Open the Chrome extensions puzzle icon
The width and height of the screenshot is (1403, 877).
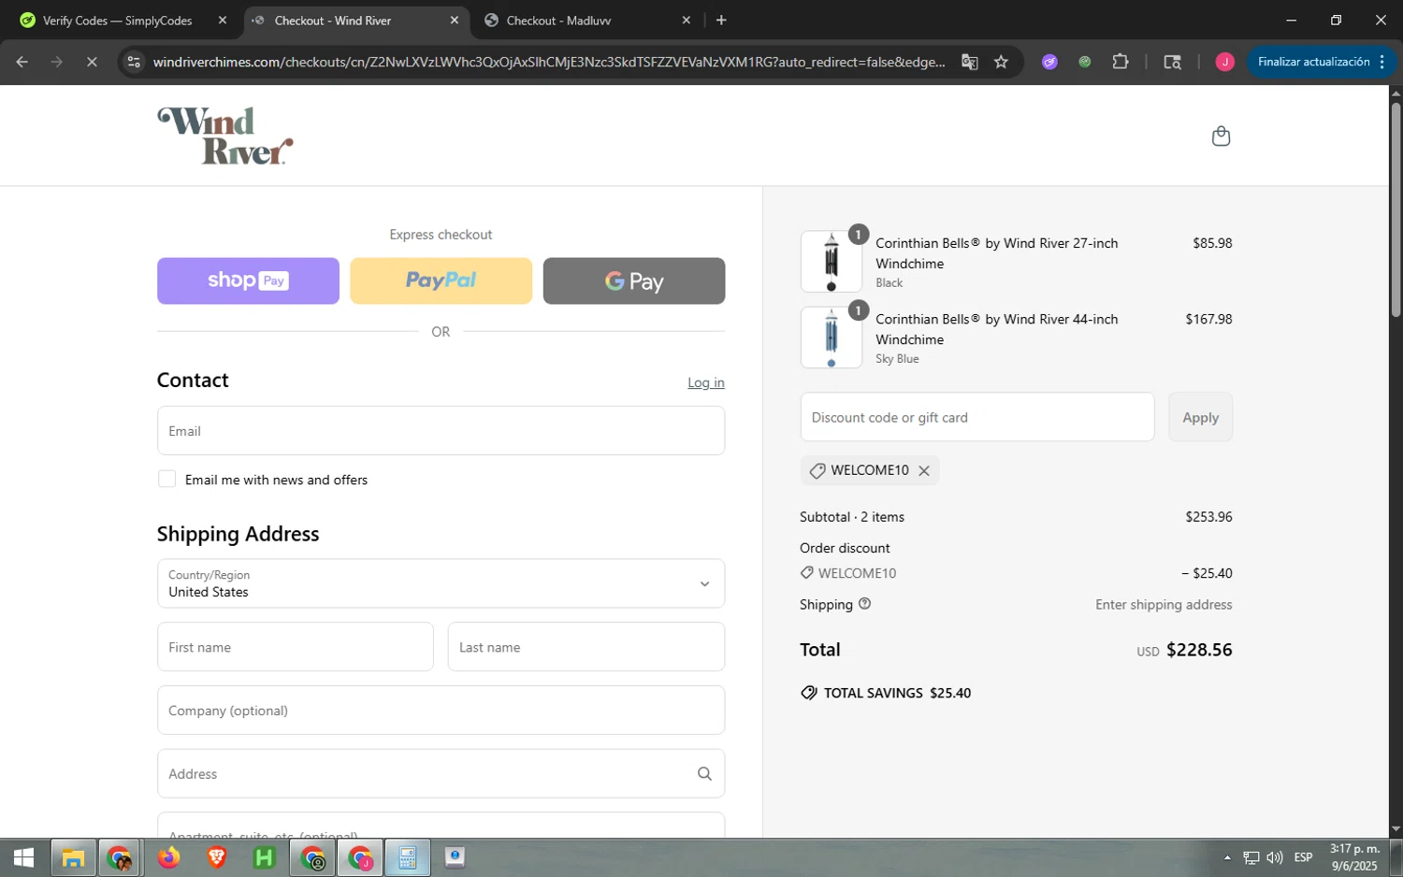pos(1121,62)
